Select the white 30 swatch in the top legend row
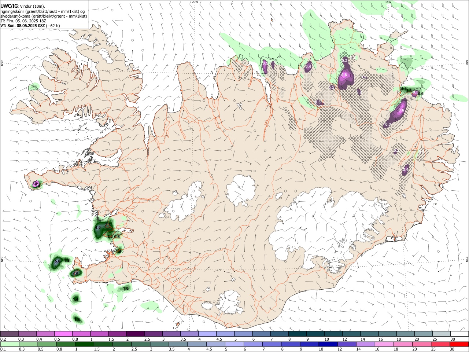469x352 pixels. [459, 334]
